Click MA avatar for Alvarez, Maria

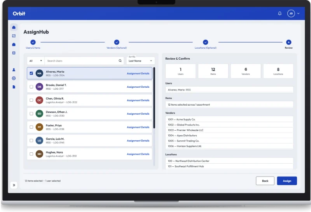point(39,73)
